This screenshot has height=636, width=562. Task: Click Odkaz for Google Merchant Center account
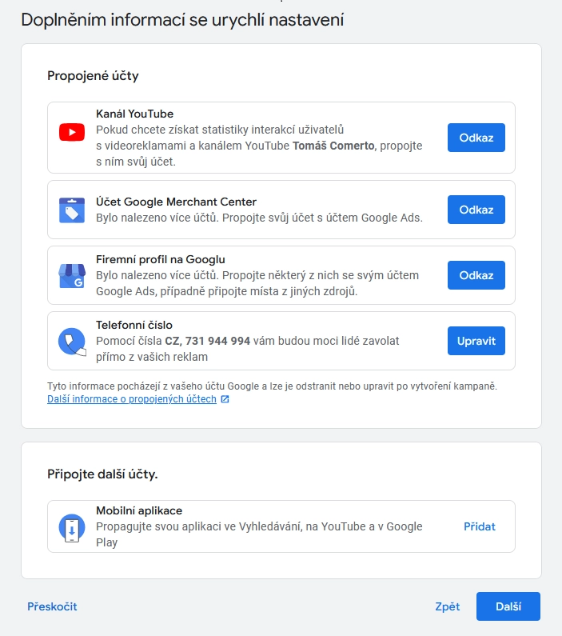point(476,210)
